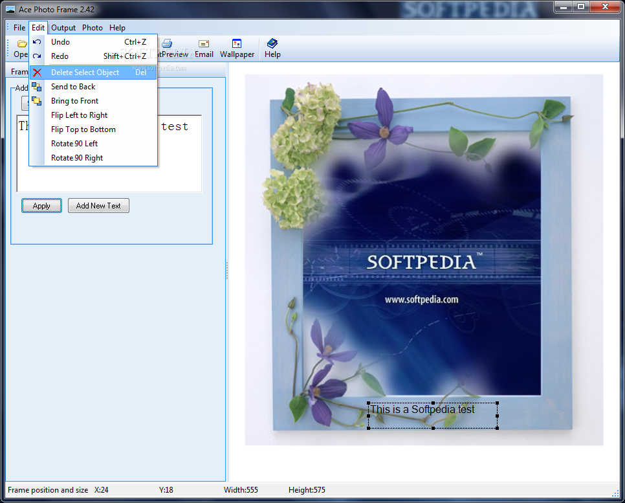The height and width of the screenshot is (503, 625).
Task: Minimize the Ace Photo Frame window
Action: click(x=564, y=6)
